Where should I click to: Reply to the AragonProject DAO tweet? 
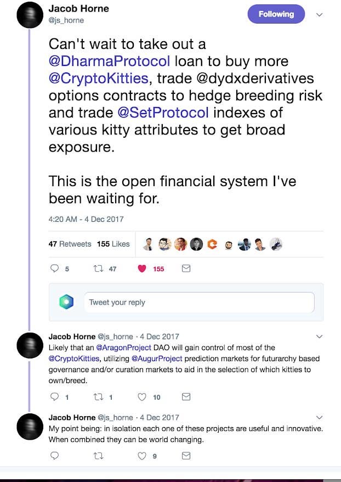pos(54,397)
